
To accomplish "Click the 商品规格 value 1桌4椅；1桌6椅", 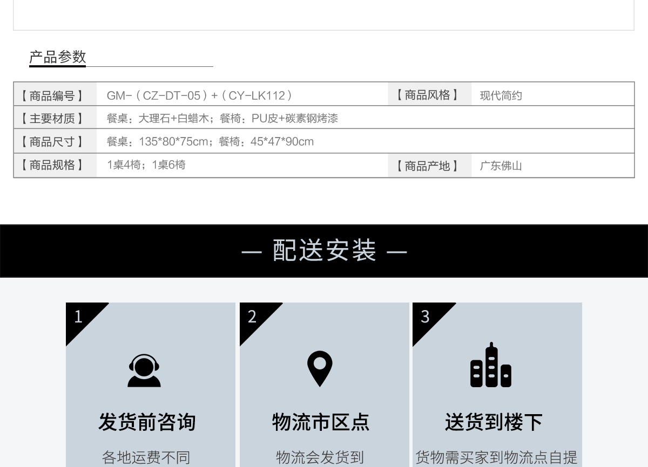I will pos(146,165).
